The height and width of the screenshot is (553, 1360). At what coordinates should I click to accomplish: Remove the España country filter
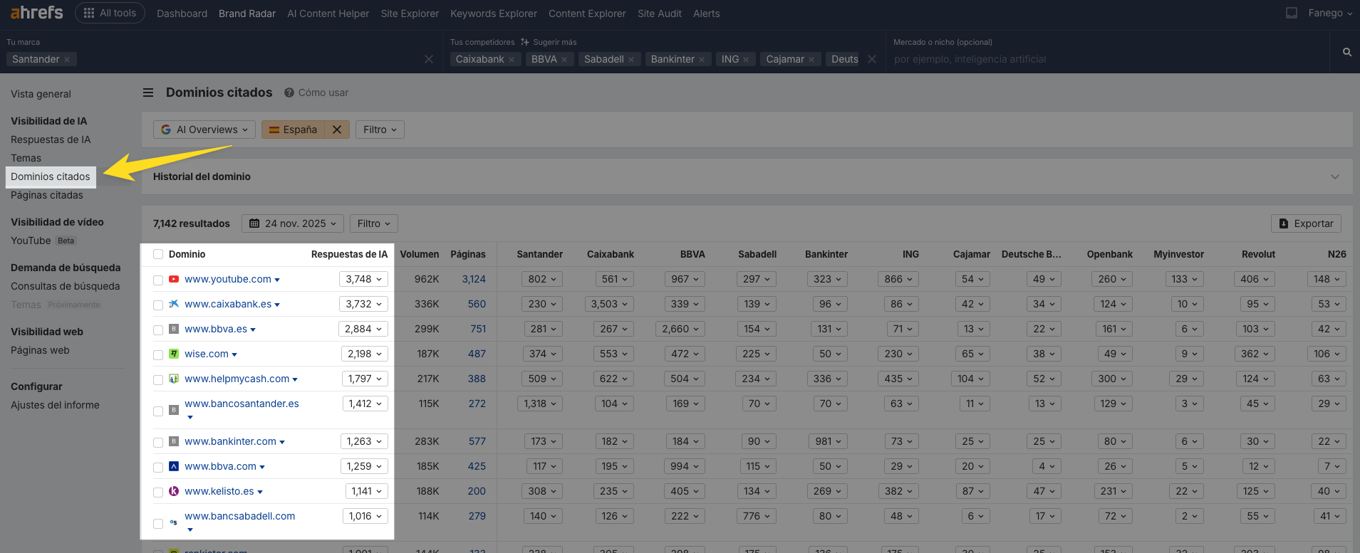pyautogui.click(x=337, y=130)
